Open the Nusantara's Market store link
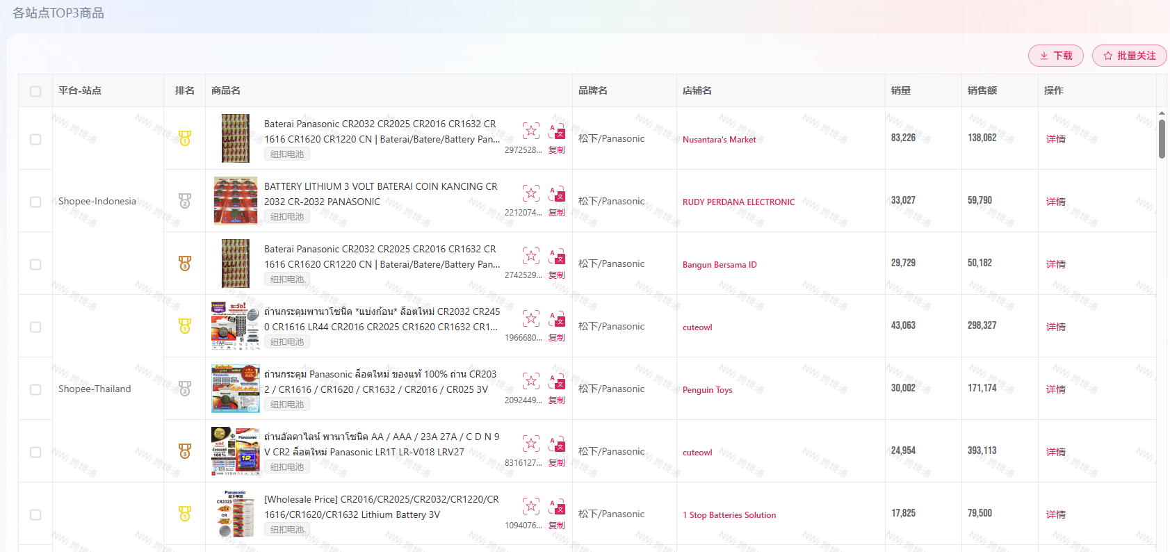Screen dimensions: 1170x552 tap(719, 140)
